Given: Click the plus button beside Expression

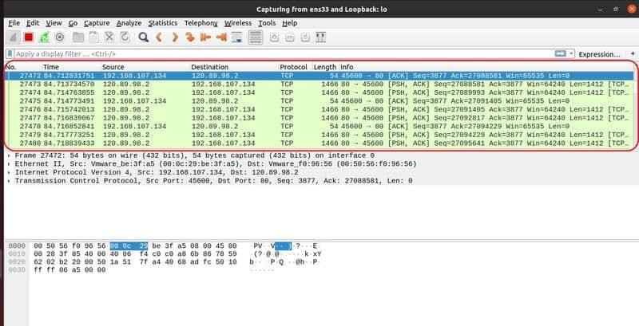Looking at the screenshot, I should pos(631,54).
